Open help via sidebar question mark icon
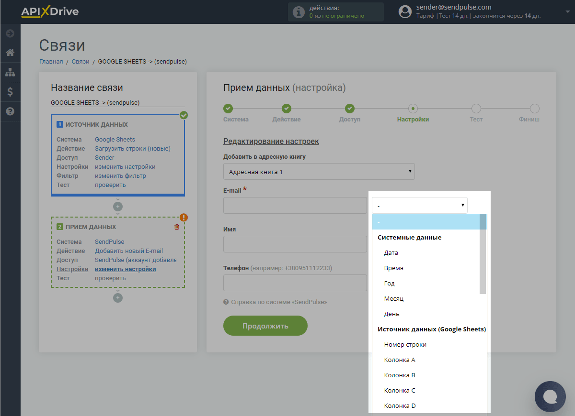 10,111
